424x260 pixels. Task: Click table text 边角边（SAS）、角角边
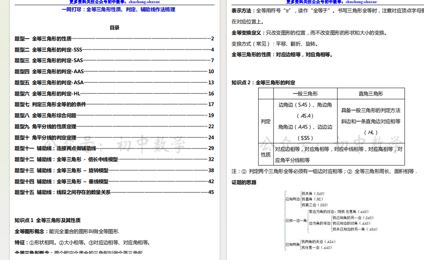click(x=305, y=105)
